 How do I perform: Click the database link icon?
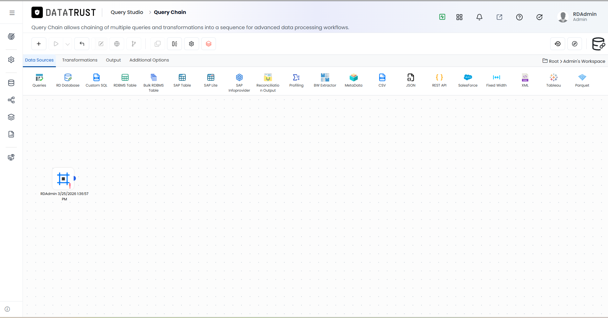tap(598, 44)
